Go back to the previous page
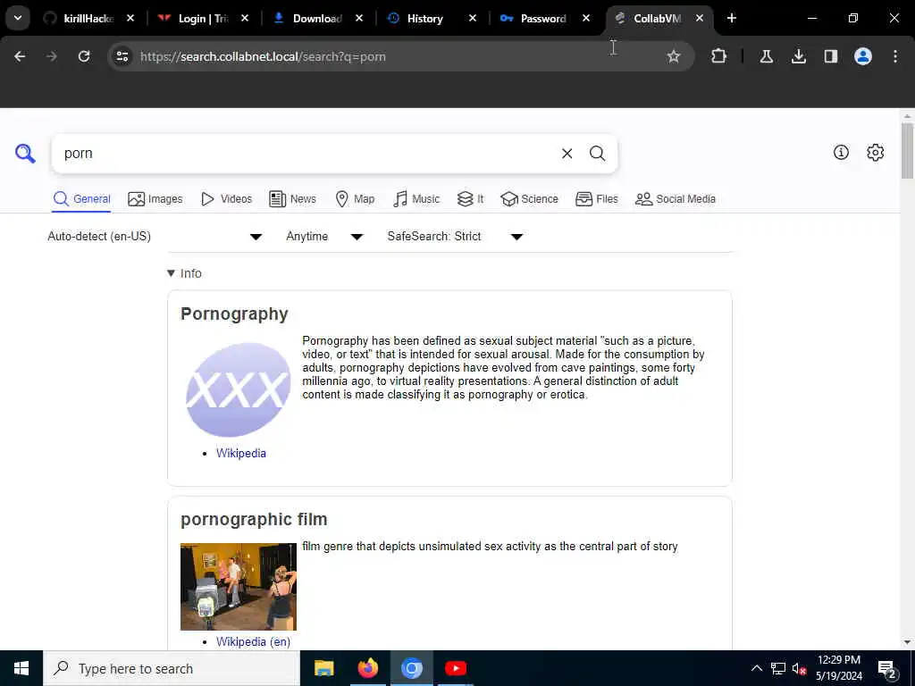This screenshot has width=915, height=686. coord(20,56)
